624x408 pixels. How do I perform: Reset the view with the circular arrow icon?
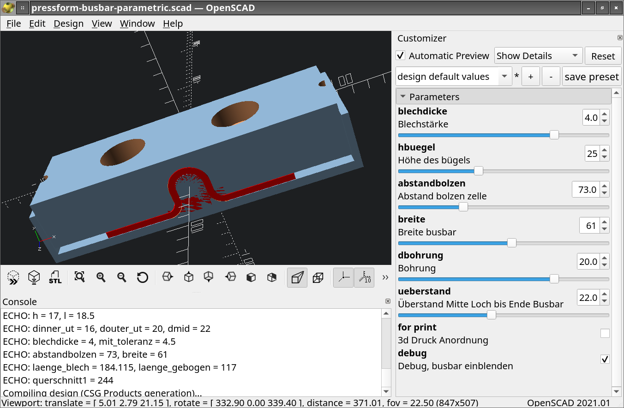coord(143,277)
